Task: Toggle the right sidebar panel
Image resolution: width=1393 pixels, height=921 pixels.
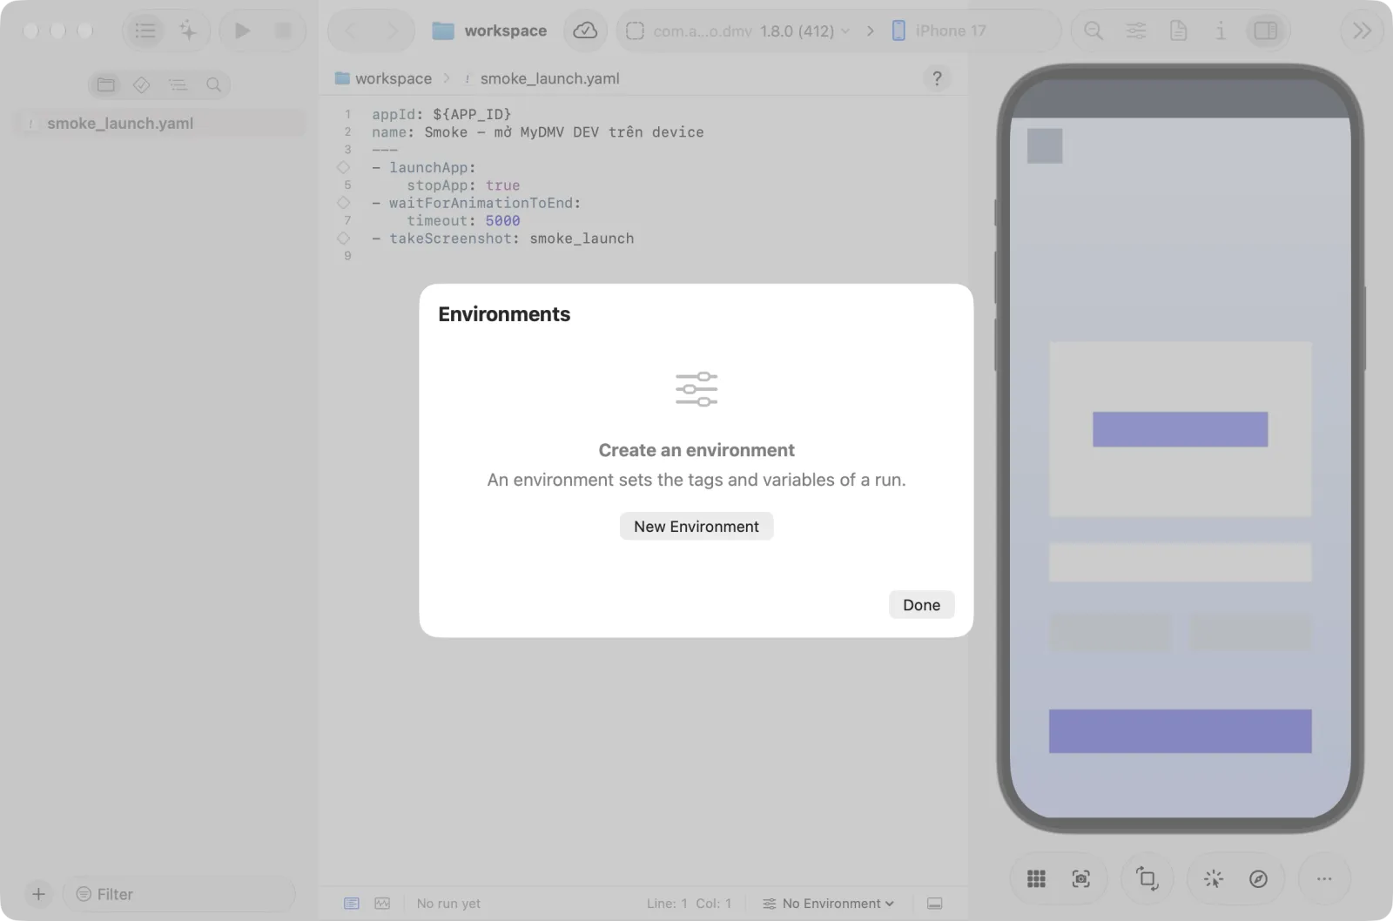Action: pyautogui.click(x=1266, y=30)
